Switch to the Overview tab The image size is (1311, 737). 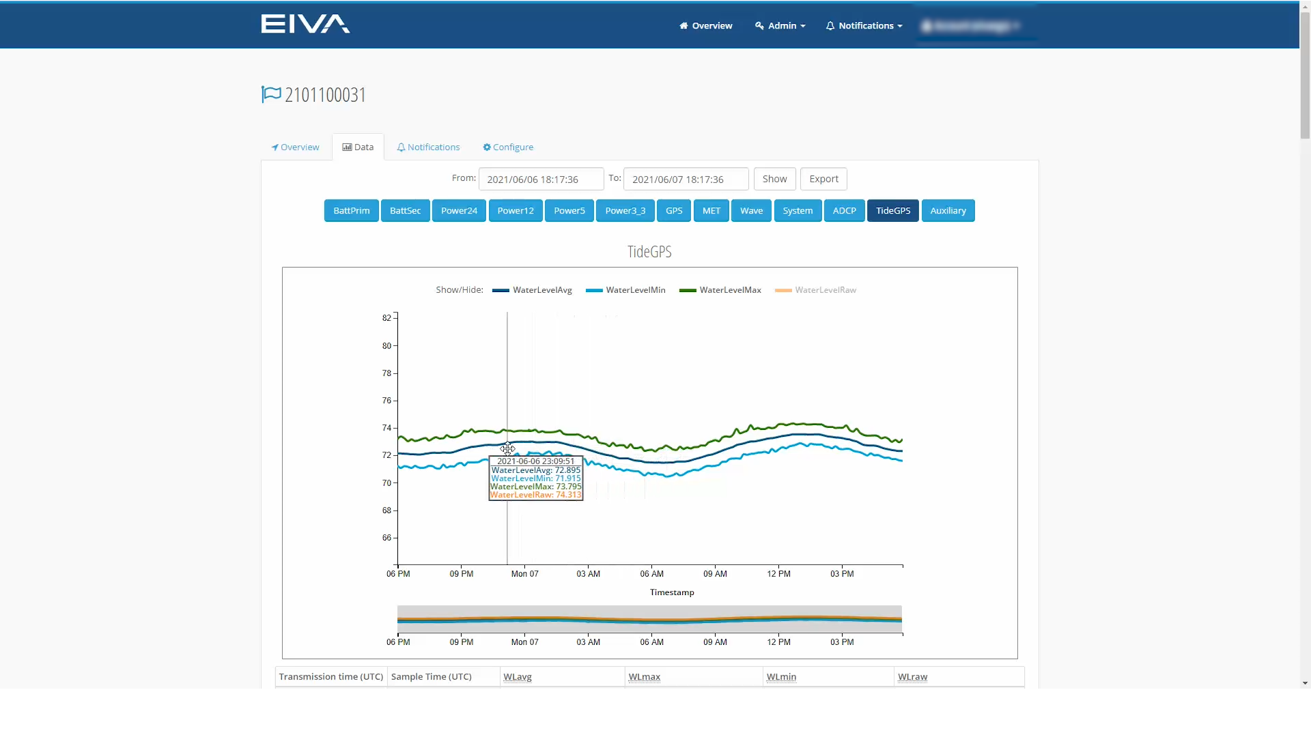tap(295, 147)
